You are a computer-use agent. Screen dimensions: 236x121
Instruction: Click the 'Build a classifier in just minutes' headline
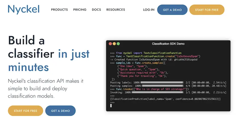point(49,53)
